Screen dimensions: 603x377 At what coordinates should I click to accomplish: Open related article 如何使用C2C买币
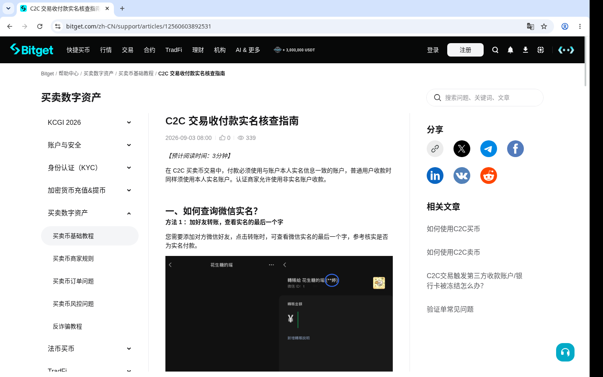[454, 229]
